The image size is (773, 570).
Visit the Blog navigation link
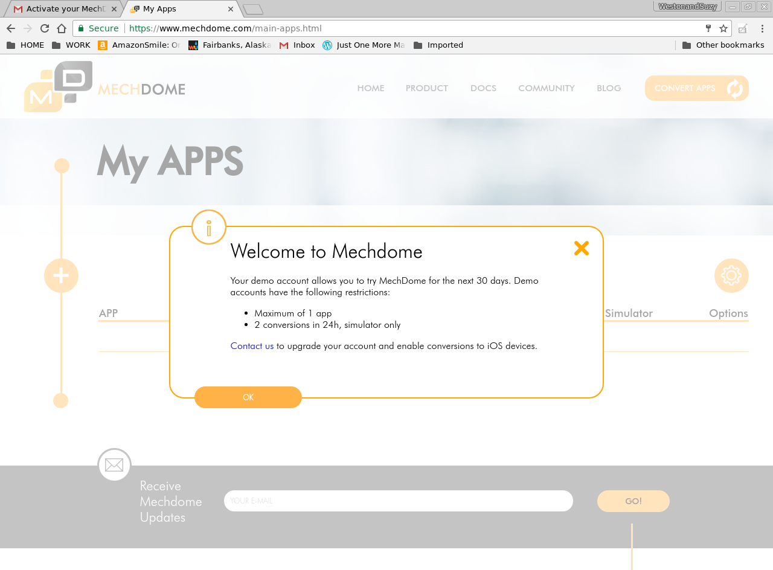point(609,88)
